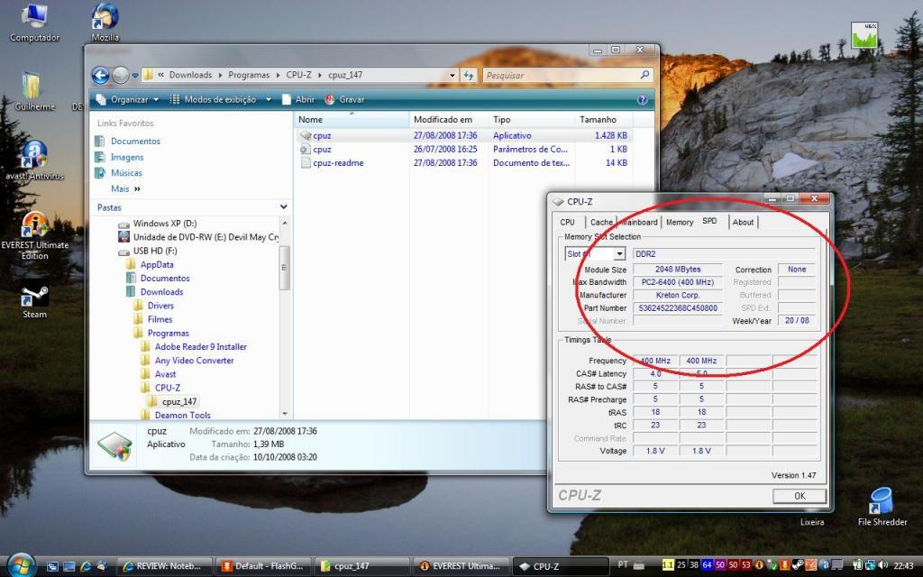
Task: Open the About tab in CPU-Z
Action: (743, 222)
